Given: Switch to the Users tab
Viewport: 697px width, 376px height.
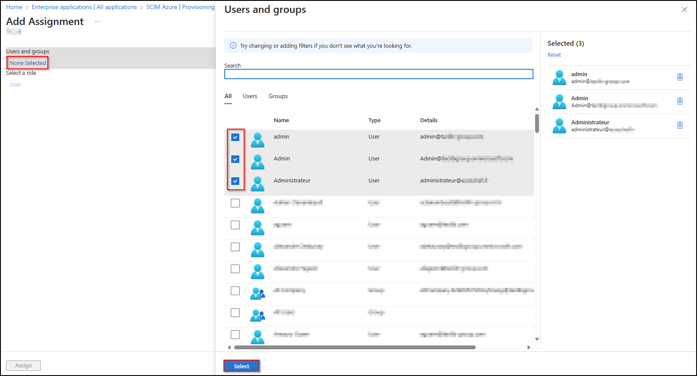Looking at the screenshot, I should click(x=250, y=96).
